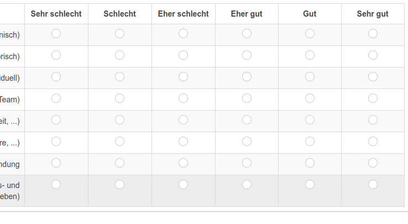Click the 'Sehr gut' column header
Viewport: 408px width, 224px height.
click(x=373, y=14)
